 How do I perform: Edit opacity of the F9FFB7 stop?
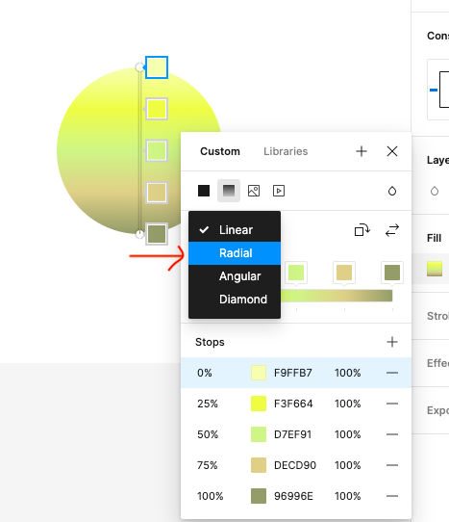pyautogui.click(x=348, y=373)
